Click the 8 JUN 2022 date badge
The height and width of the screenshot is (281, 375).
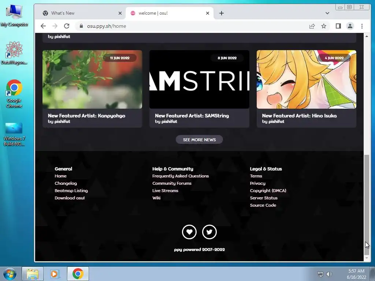point(227,58)
